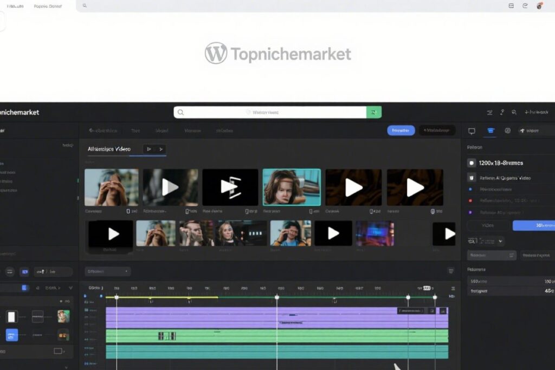Click the plus button at the editor header's right end
Screen dimensions: 555x370
[536, 112]
